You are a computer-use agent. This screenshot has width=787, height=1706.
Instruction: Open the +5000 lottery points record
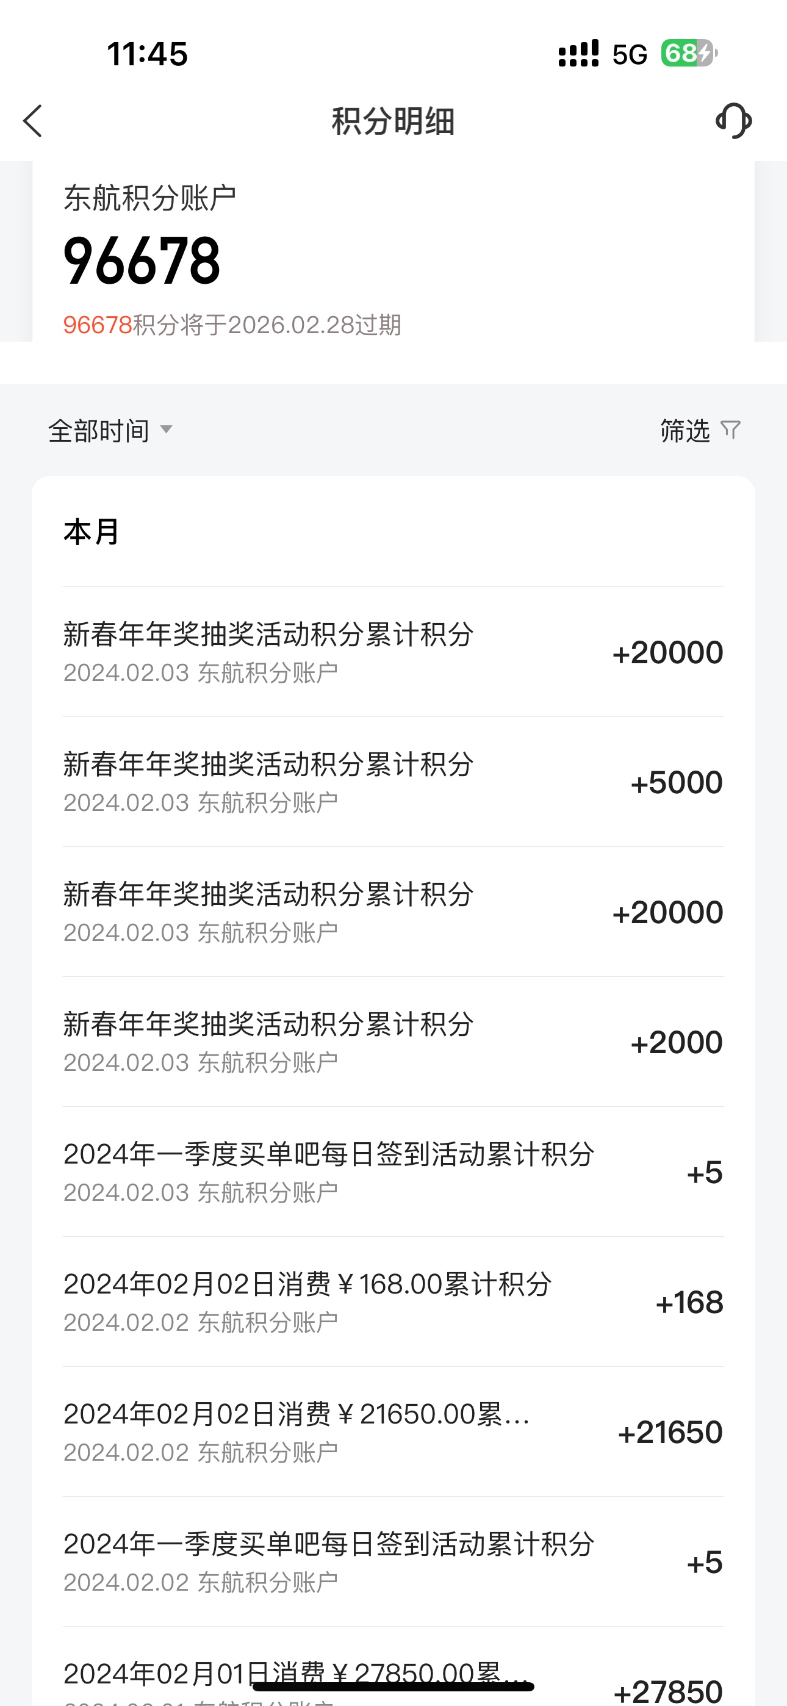click(x=393, y=782)
